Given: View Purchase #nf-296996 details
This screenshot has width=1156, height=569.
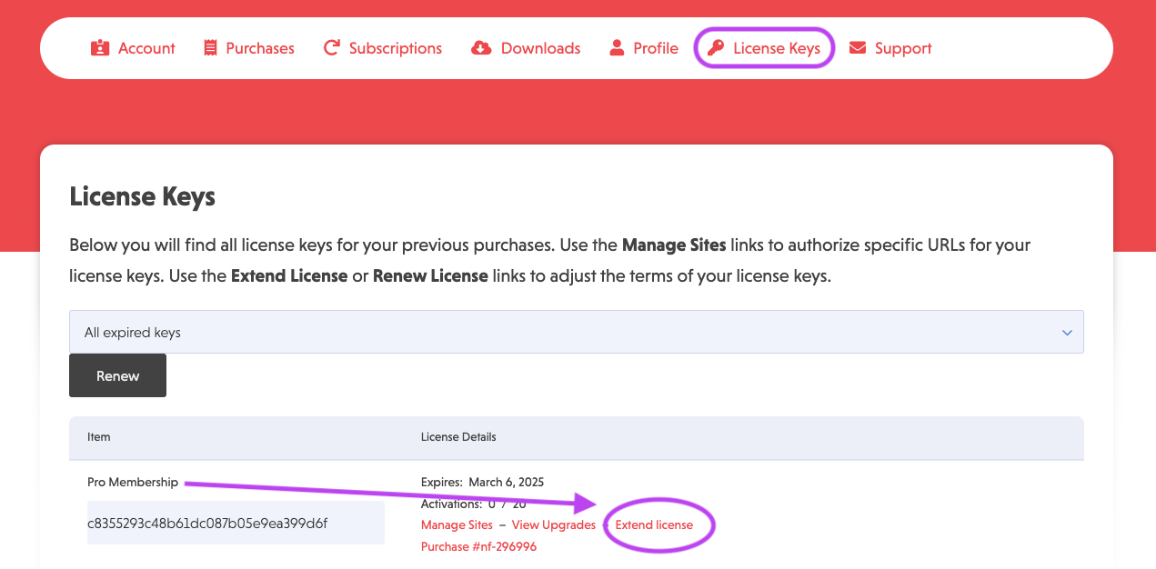Looking at the screenshot, I should (478, 545).
